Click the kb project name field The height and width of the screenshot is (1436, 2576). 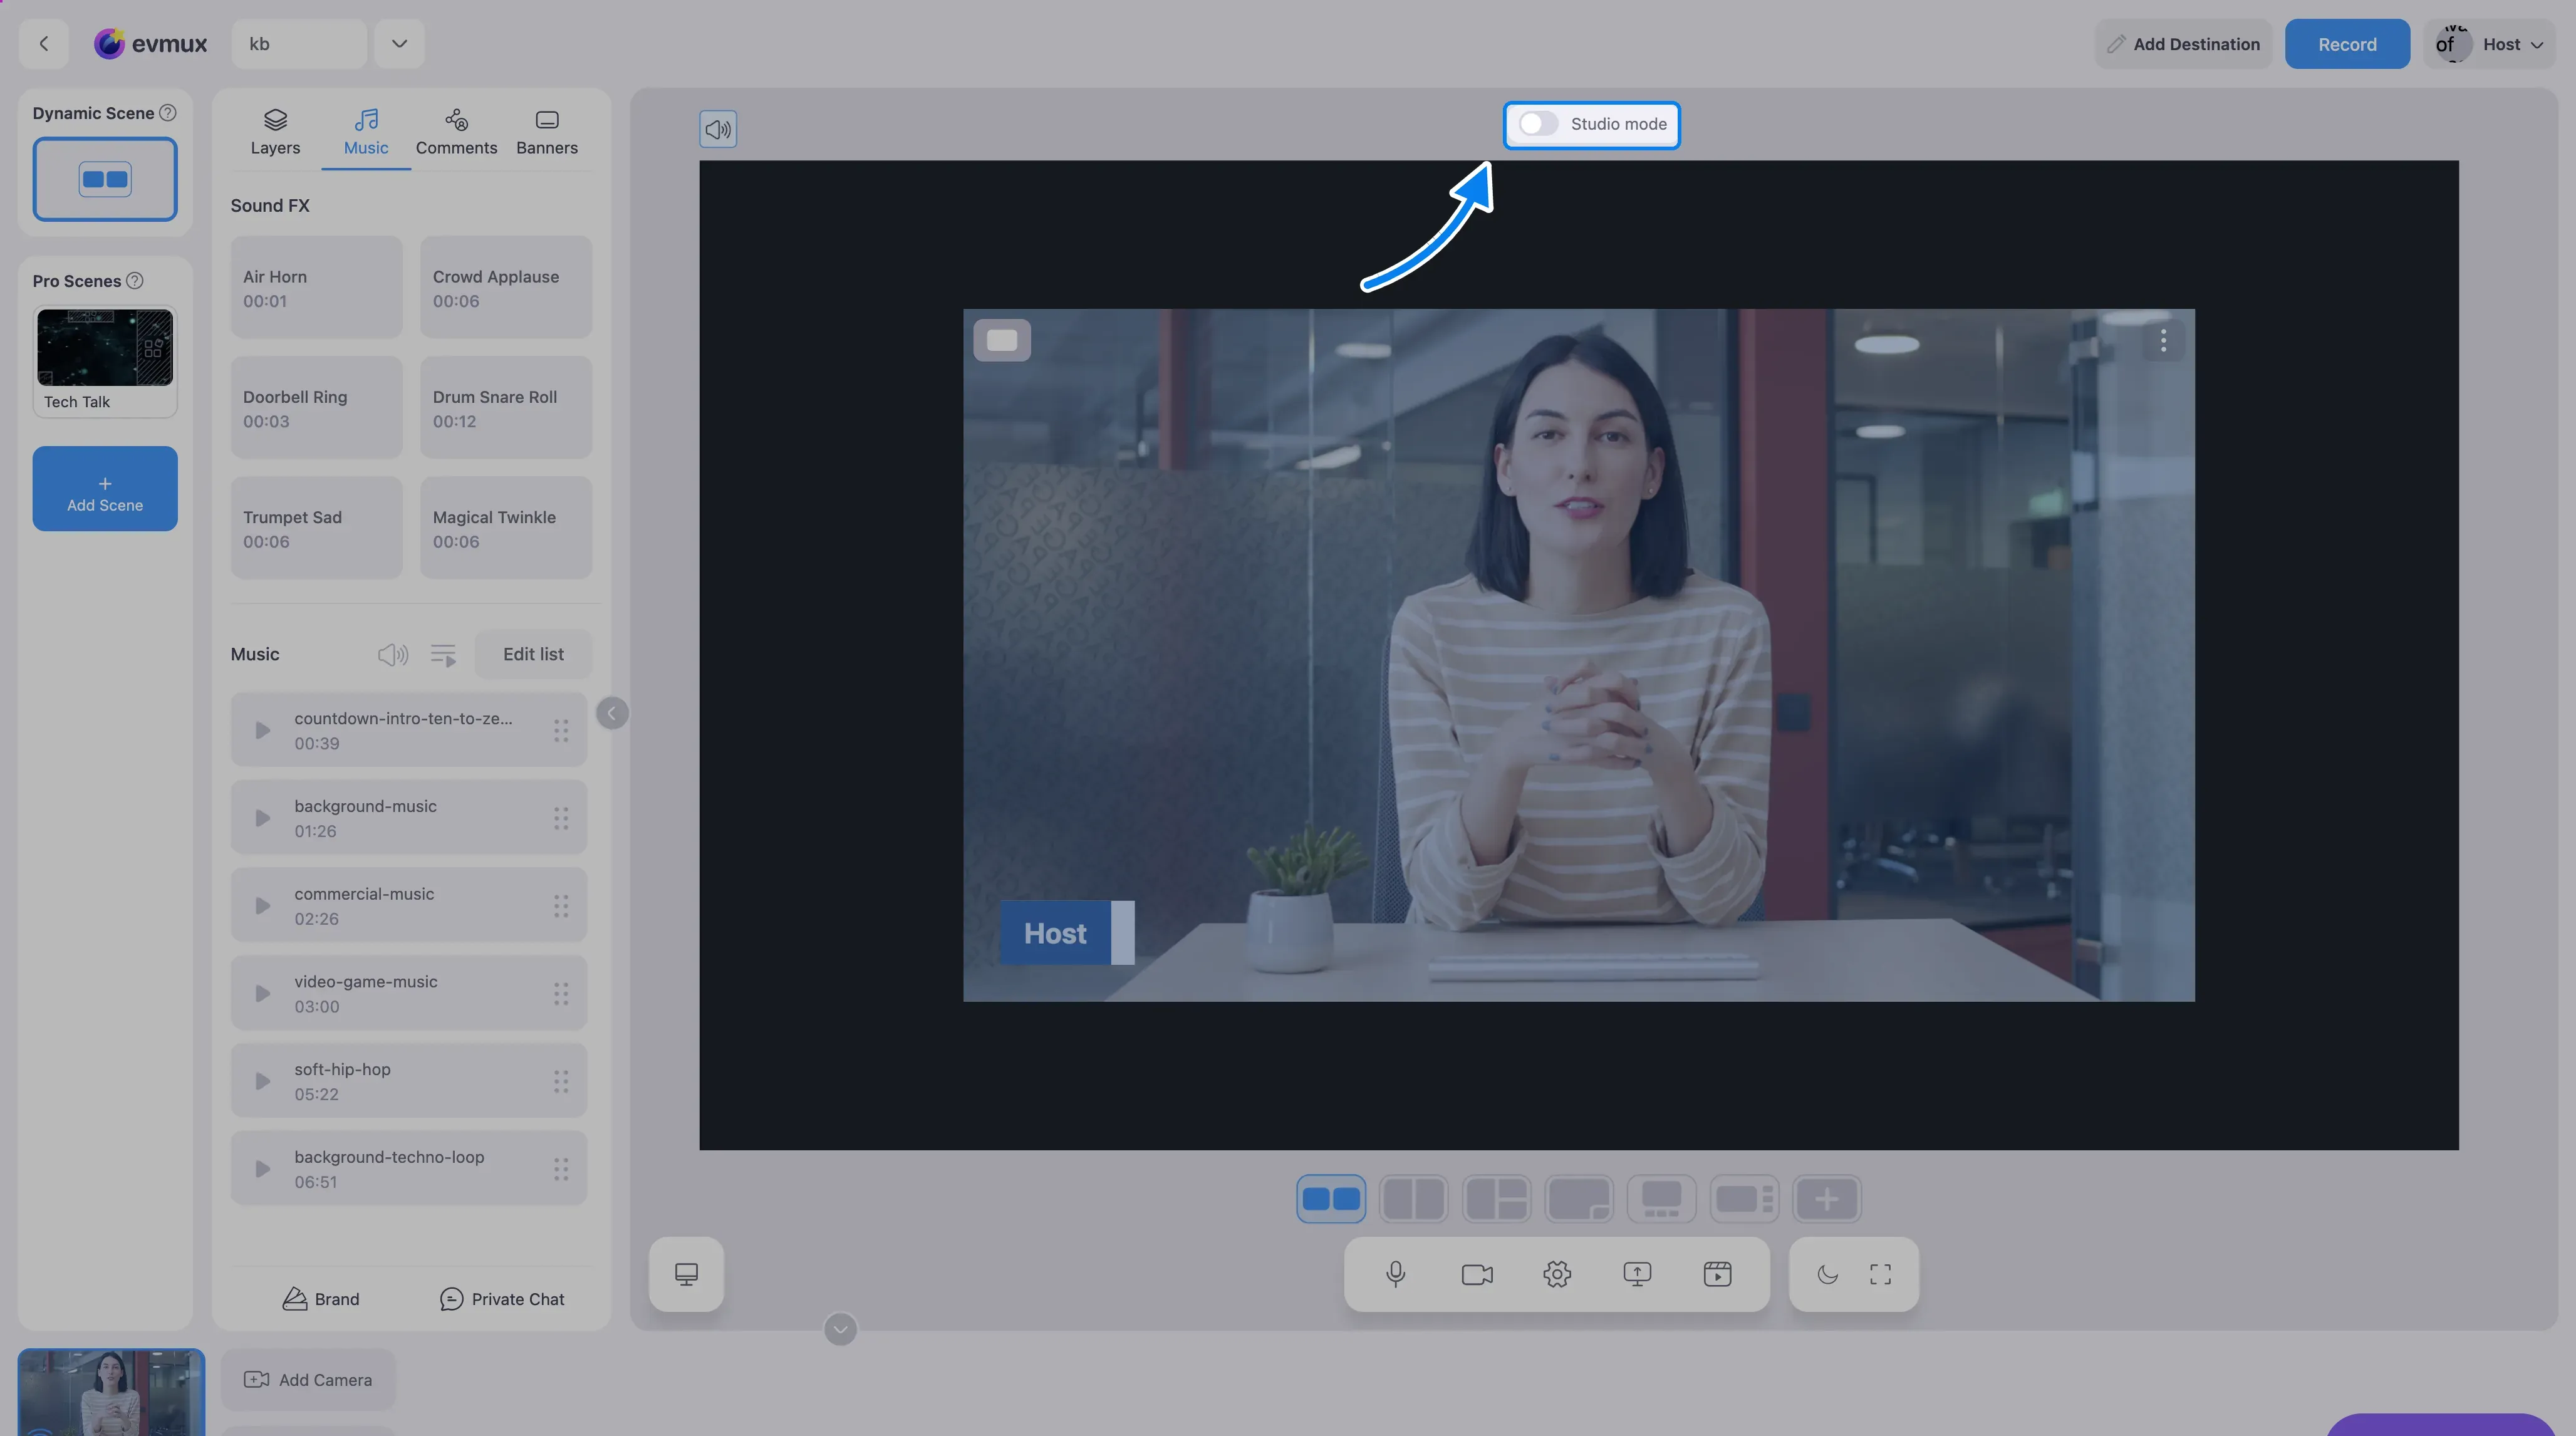[299, 44]
